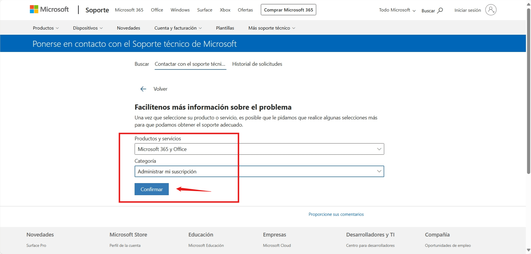Click the 'Microsoft Store' footer heading
This screenshot has width=531, height=254.
point(128,235)
